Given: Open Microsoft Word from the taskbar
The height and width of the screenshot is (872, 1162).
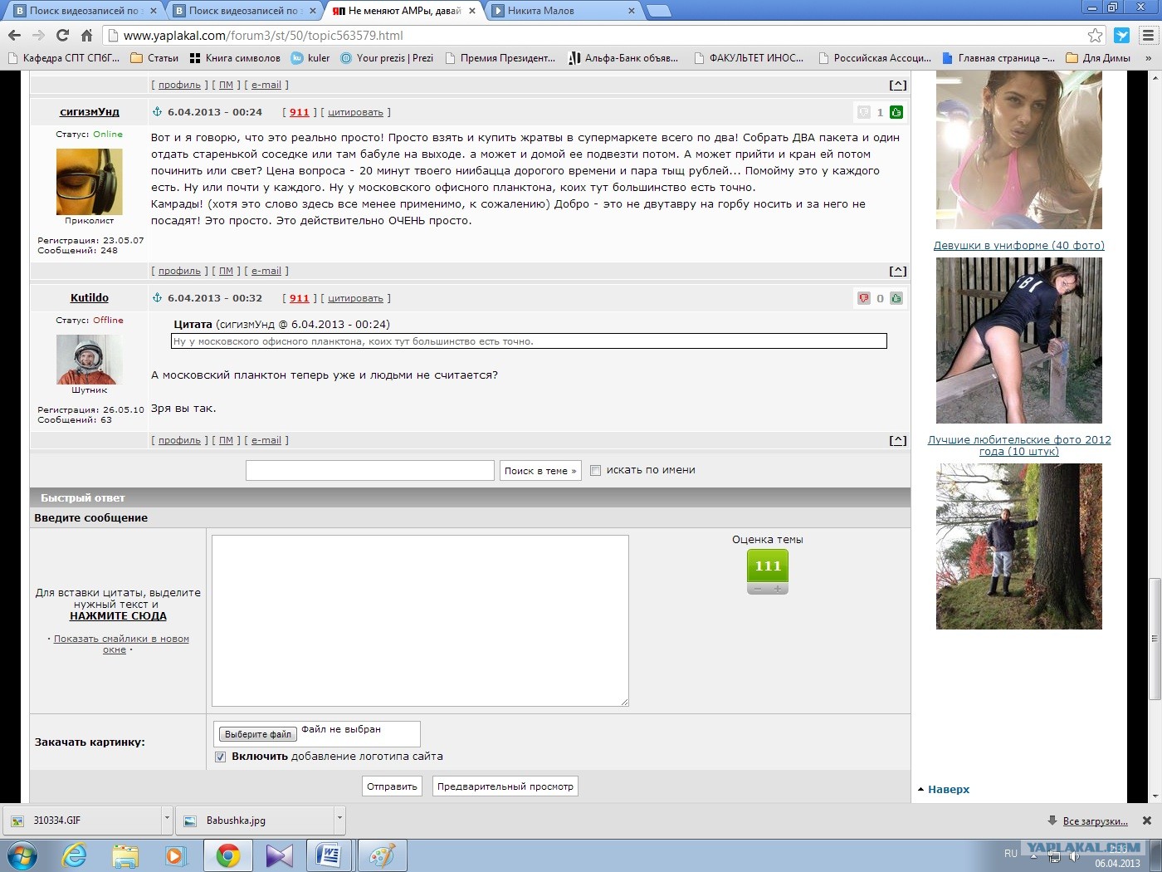Looking at the screenshot, I should tap(330, 855).
